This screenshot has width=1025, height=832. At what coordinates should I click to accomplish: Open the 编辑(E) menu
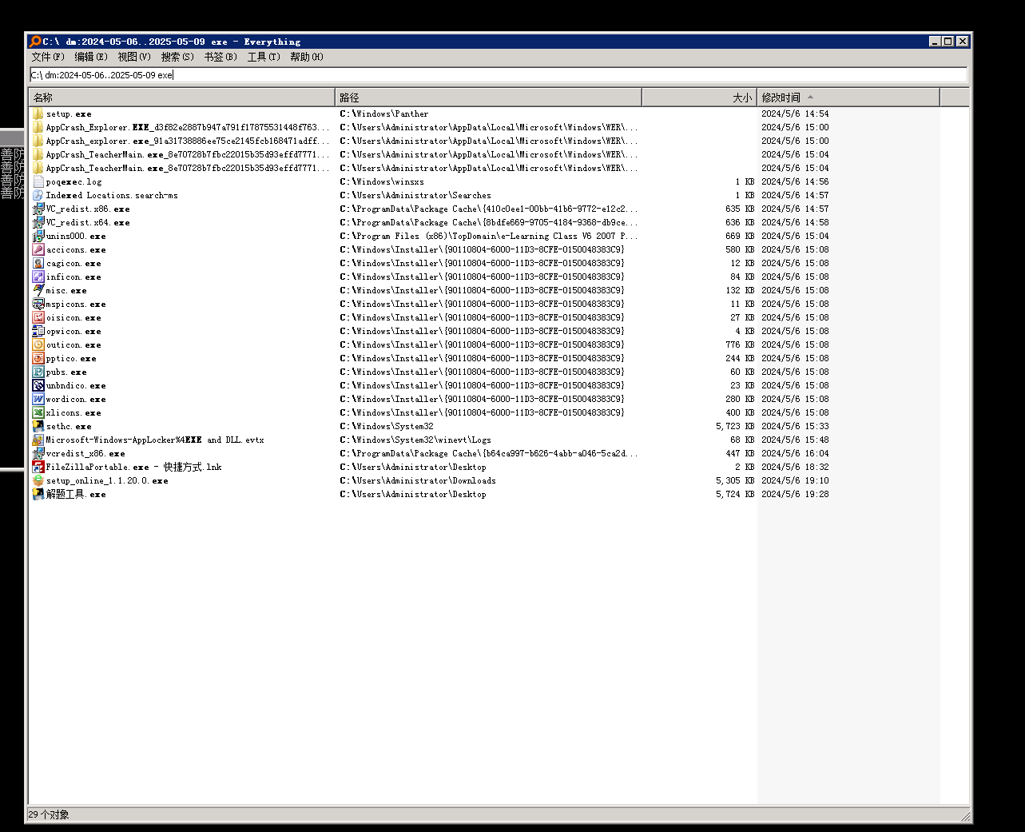coord(91,57)
